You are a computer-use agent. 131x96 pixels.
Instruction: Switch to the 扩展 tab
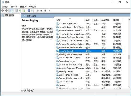pyautogui.click(x=24, y=90)
